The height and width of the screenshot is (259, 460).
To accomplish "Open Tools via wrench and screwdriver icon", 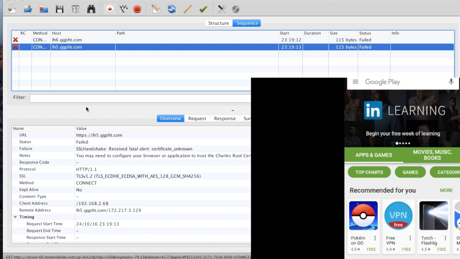I will coord(222,9).
